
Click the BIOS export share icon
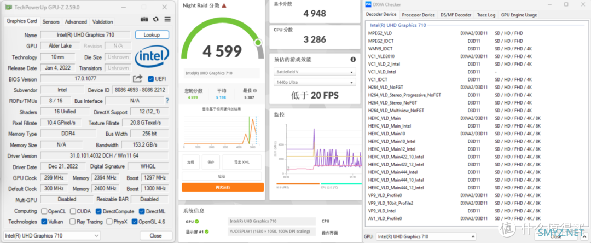[138, 78]
